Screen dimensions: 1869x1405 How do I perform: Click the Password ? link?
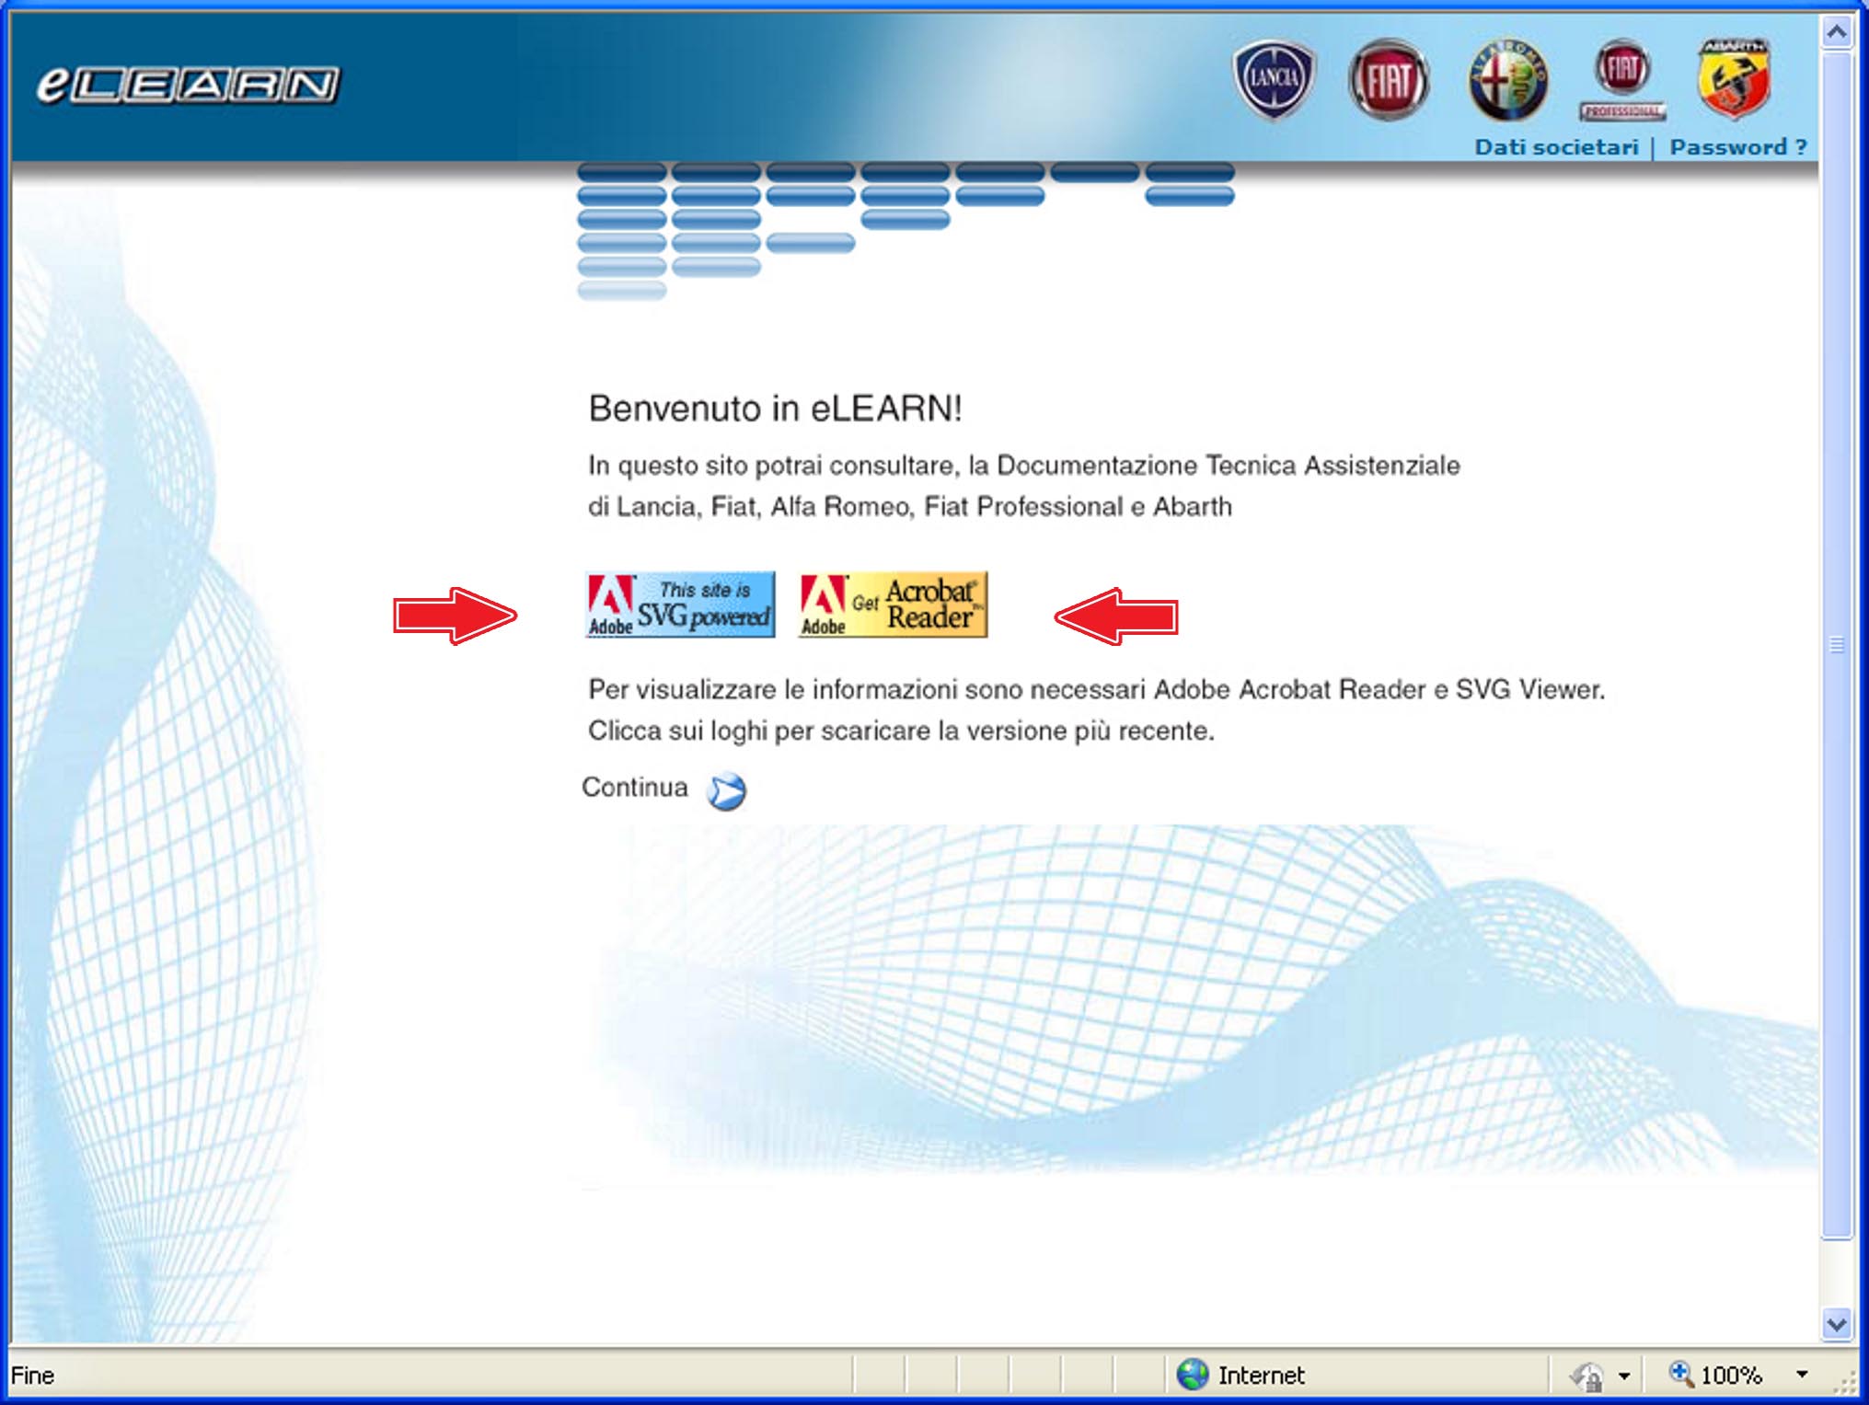(1737, 147)
